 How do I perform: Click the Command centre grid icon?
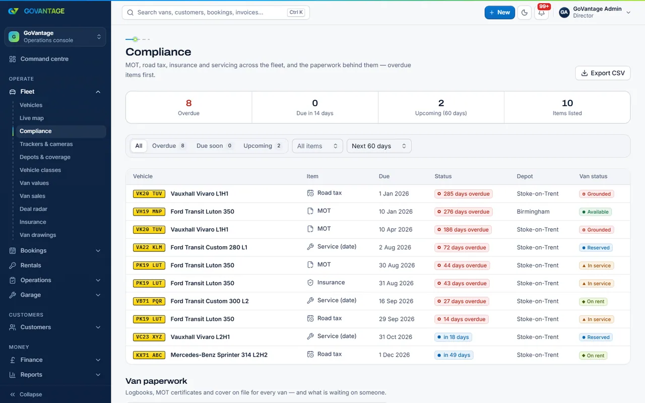coord(13,59)
